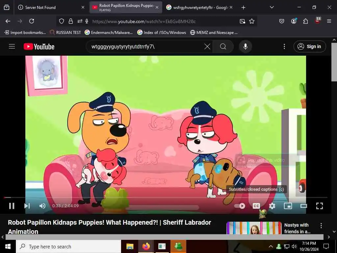Open the Extensions puzzle icon
Screen dimensions: 337x253
tap(305, 21)
